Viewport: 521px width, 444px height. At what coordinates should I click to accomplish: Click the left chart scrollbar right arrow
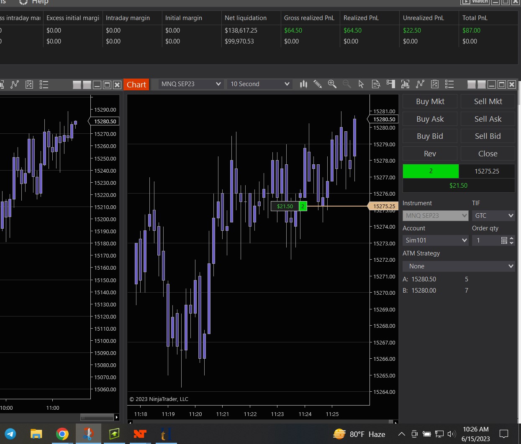click(117, 417)
